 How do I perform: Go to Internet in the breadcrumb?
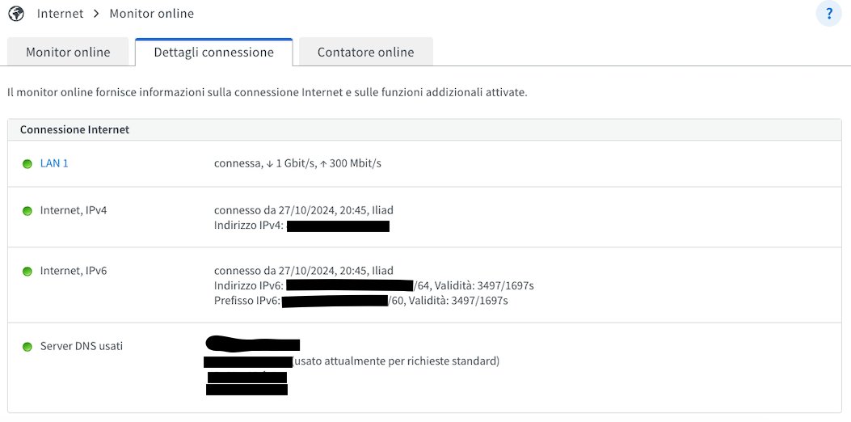(x=60, y=14)
